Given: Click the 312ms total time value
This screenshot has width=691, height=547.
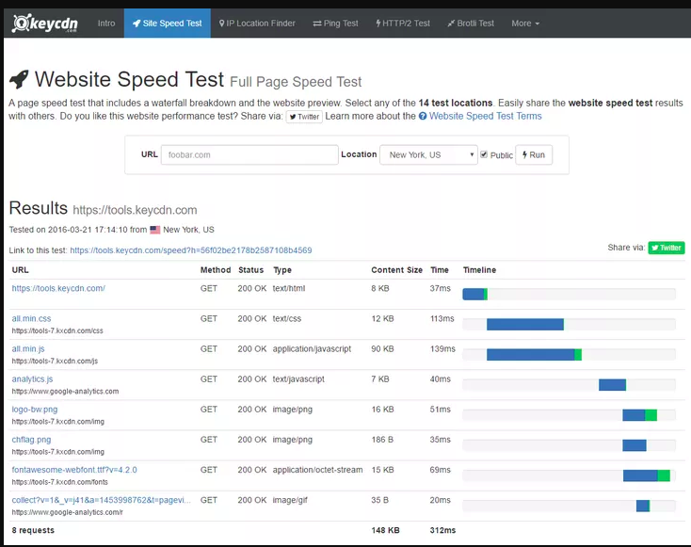Looking at the screenshot, I should pos(442,530).
